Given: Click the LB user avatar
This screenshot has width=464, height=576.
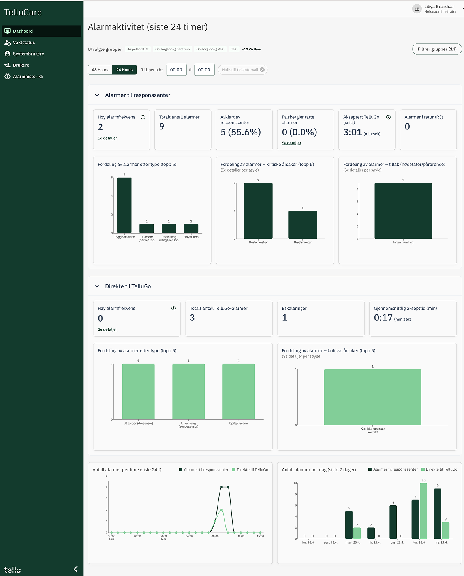Looking at the screenshot, I should 417,9.
